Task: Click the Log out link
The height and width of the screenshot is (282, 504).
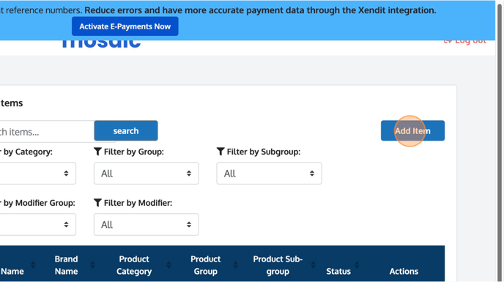Action: [x=465, y=41]
